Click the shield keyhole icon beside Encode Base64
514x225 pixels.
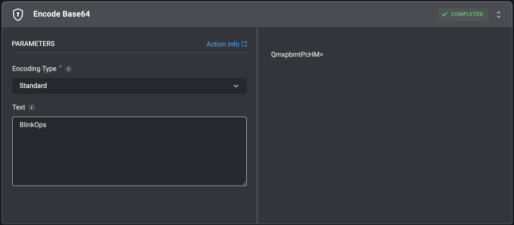click(18, 14)
